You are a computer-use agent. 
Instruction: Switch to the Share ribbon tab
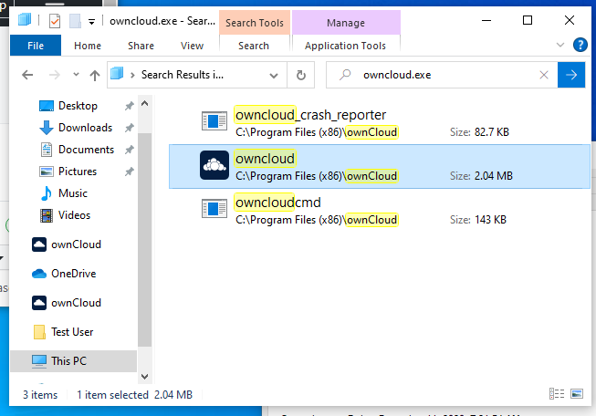[141, 46]
